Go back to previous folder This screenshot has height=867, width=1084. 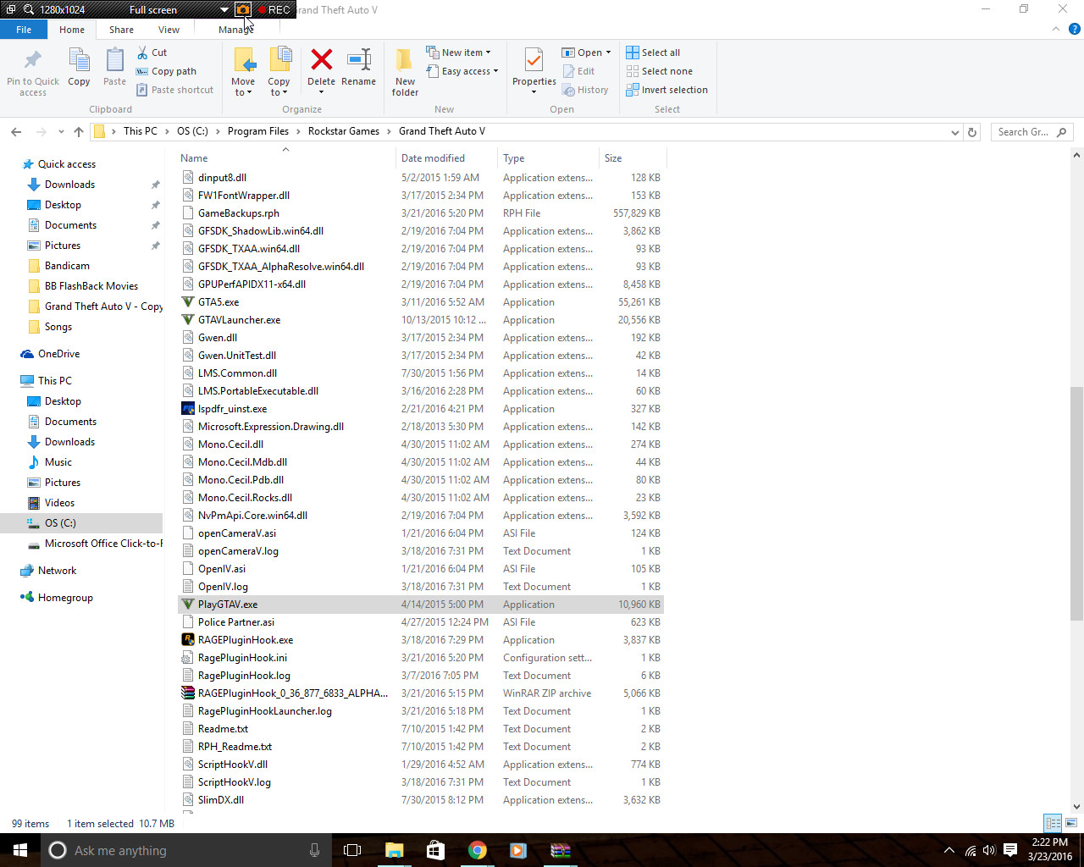coord(16,132)
